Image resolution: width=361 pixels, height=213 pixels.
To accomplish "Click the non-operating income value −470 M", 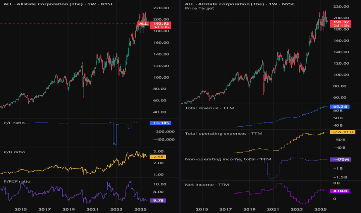I will click(340, 159).
